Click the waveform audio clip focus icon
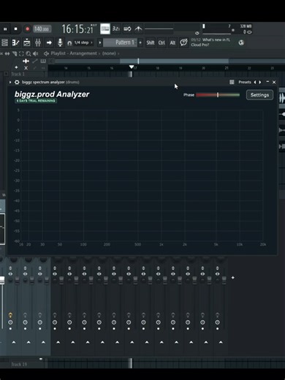This screenshot has height=380, width=285. point(26,61)
